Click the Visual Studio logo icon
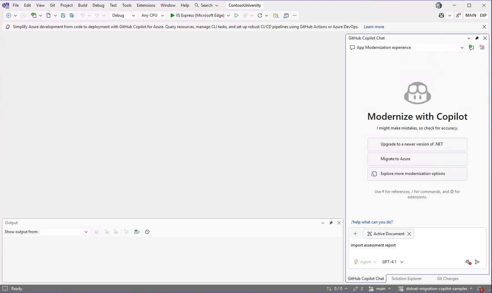 6,5
